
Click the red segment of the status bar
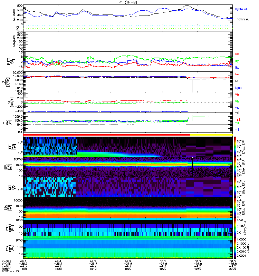pos(107,135)
